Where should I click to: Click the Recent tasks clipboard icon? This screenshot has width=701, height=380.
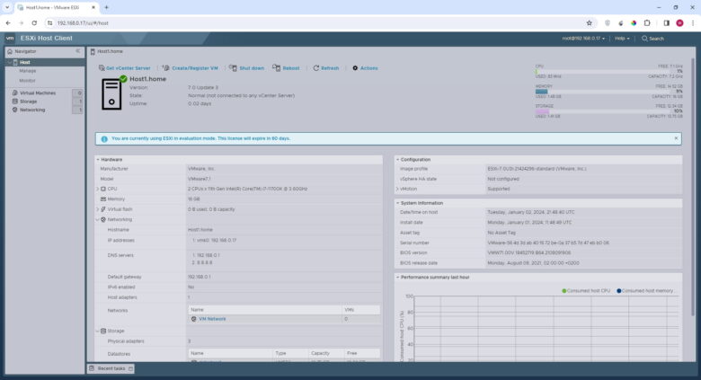coord(92,368)
